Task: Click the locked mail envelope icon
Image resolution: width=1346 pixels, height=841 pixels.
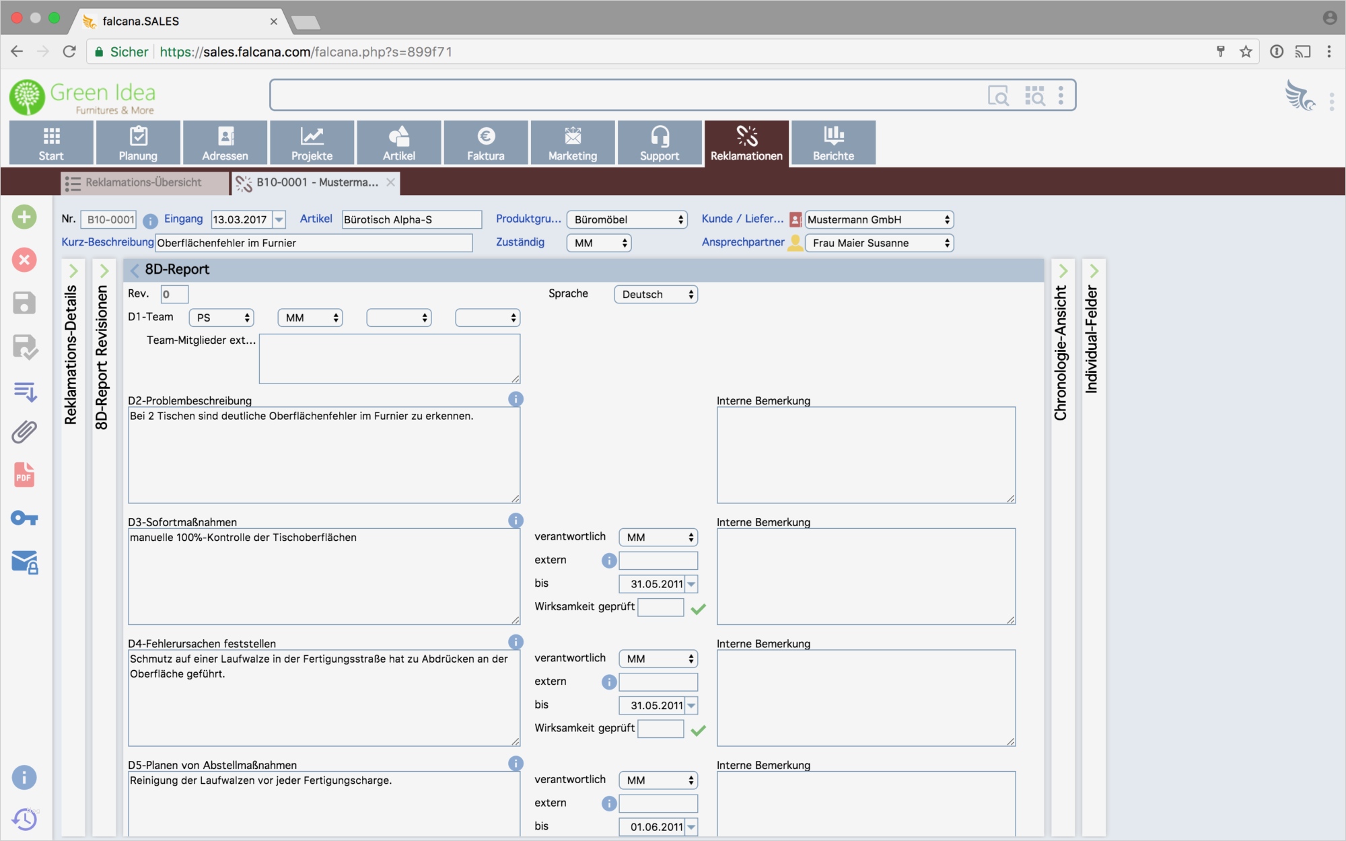Action: point(24,562)
